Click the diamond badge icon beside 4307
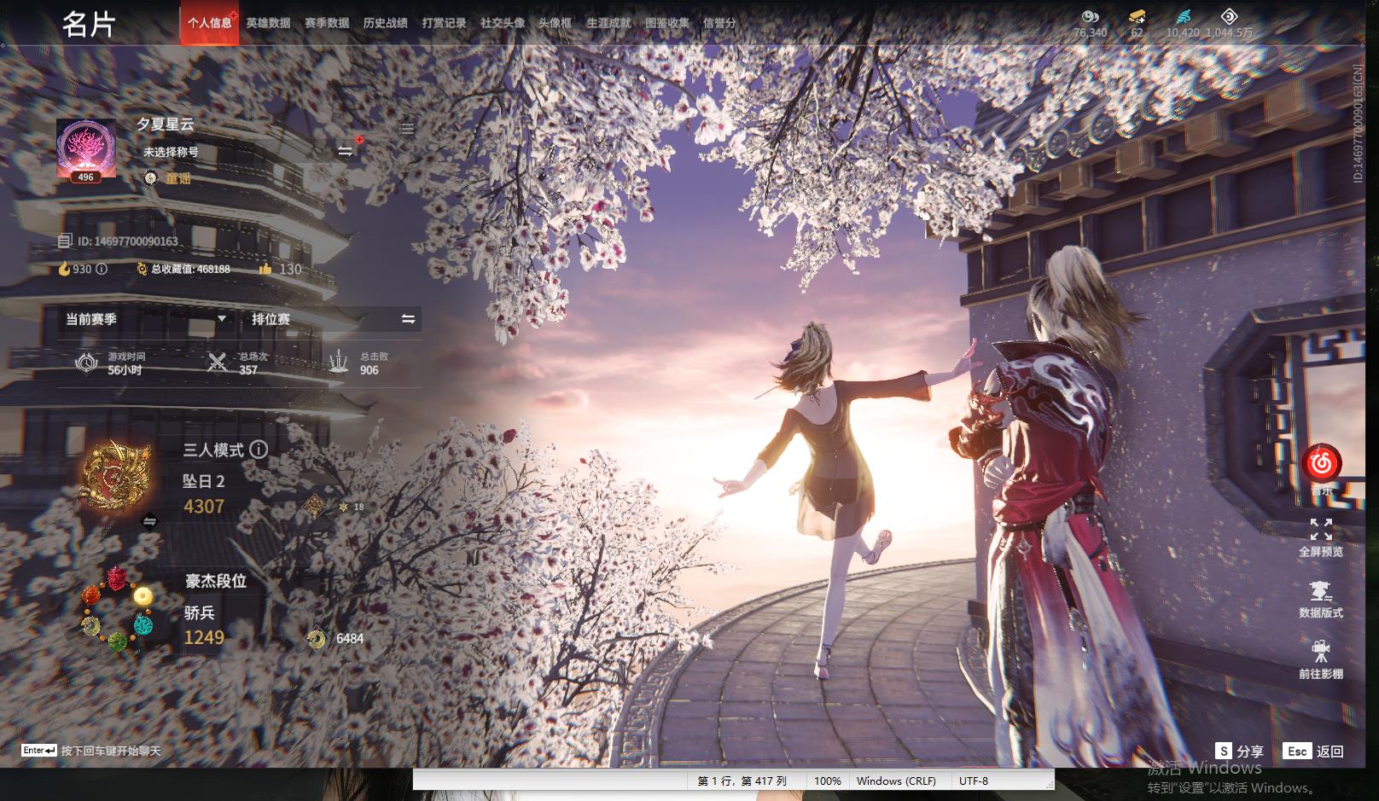 pyautogui.click(x=313, y=506)
